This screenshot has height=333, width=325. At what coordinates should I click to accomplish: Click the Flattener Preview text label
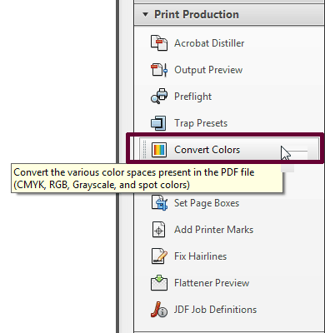point(212,283)
